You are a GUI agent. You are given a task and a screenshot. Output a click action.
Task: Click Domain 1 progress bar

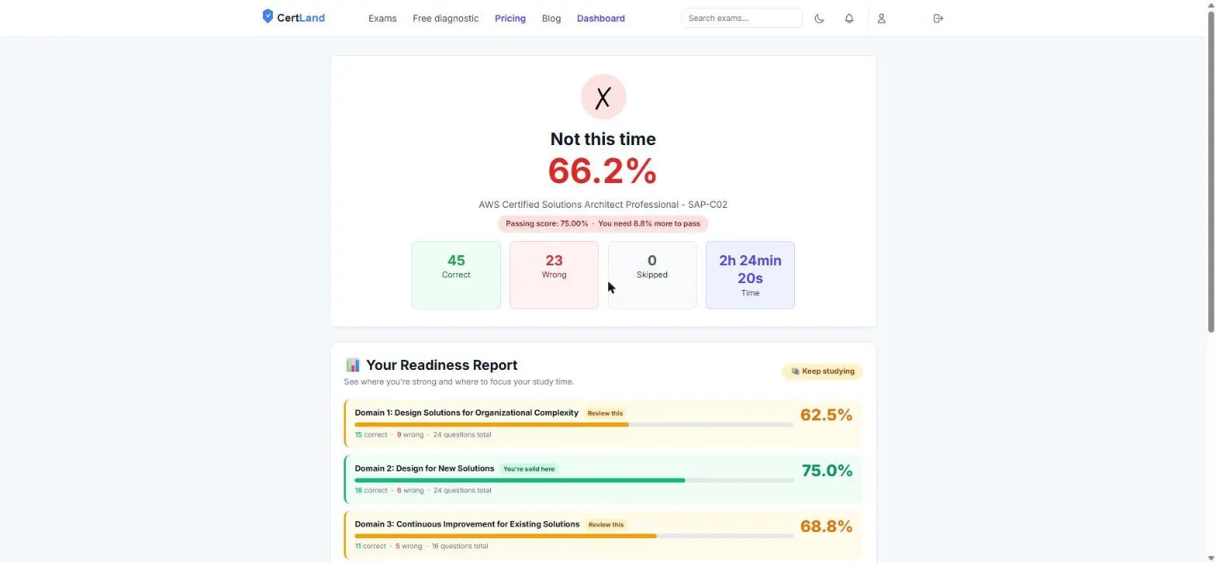click(x=574, y=425)
